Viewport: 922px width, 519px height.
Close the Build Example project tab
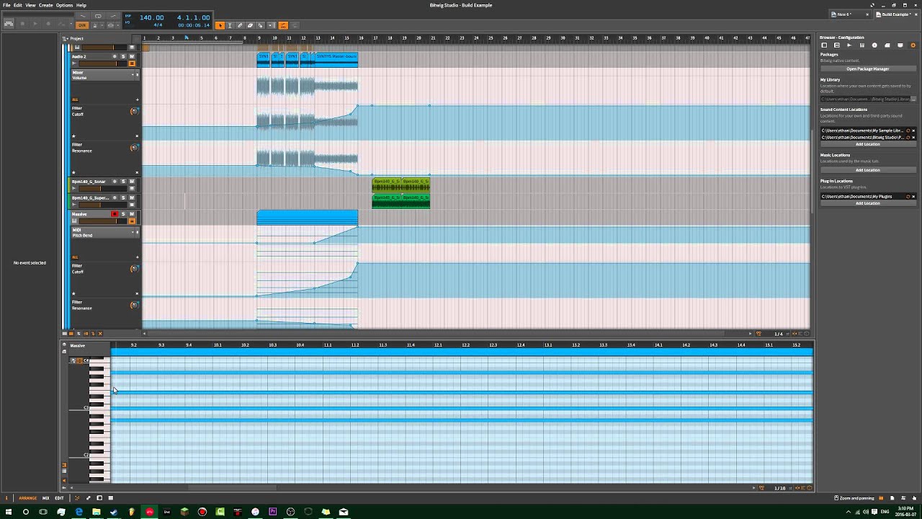(916, 14)
